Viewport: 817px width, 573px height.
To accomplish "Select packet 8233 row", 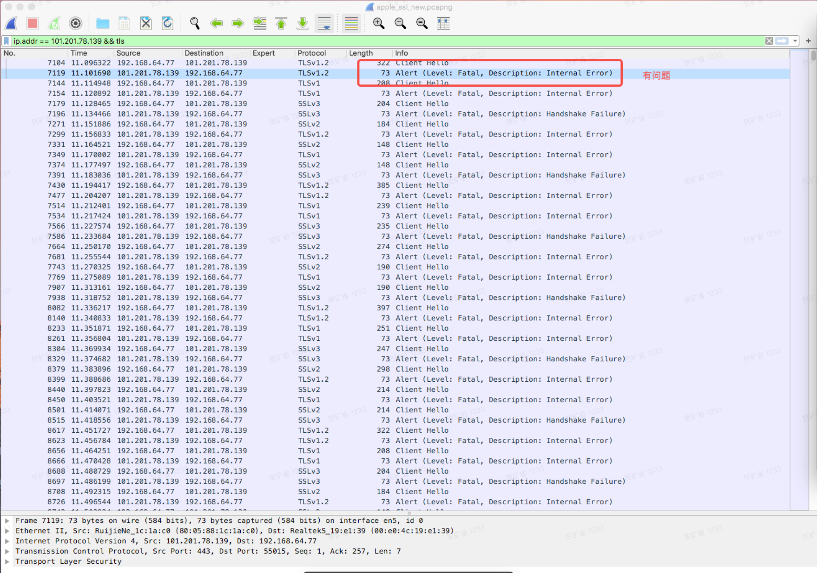I will click(x=395, y=328).
